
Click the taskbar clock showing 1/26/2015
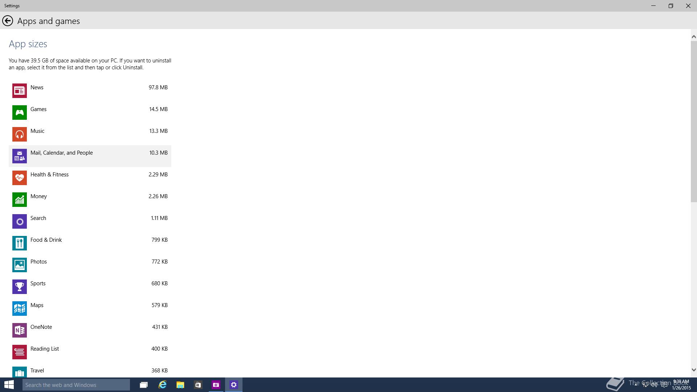[681, 385]
